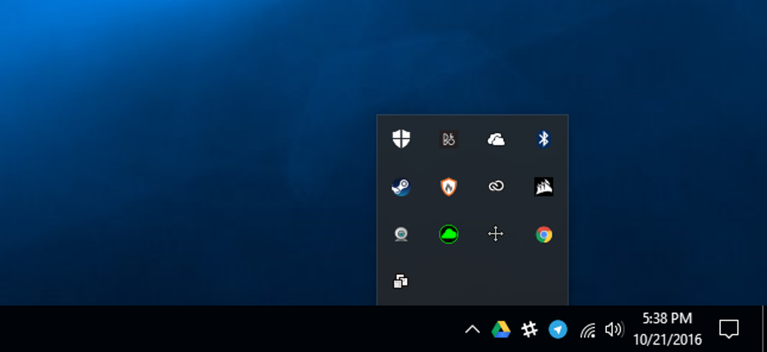Screen dimensions: 767x352
Task: Click the dark B& tray icon
Action: [x=448, y=139]
